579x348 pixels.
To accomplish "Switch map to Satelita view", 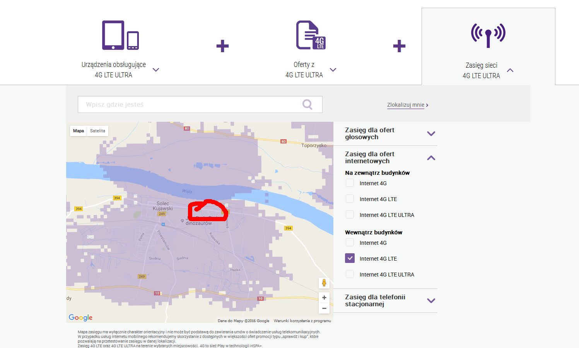I will click(x=97, y=131).
